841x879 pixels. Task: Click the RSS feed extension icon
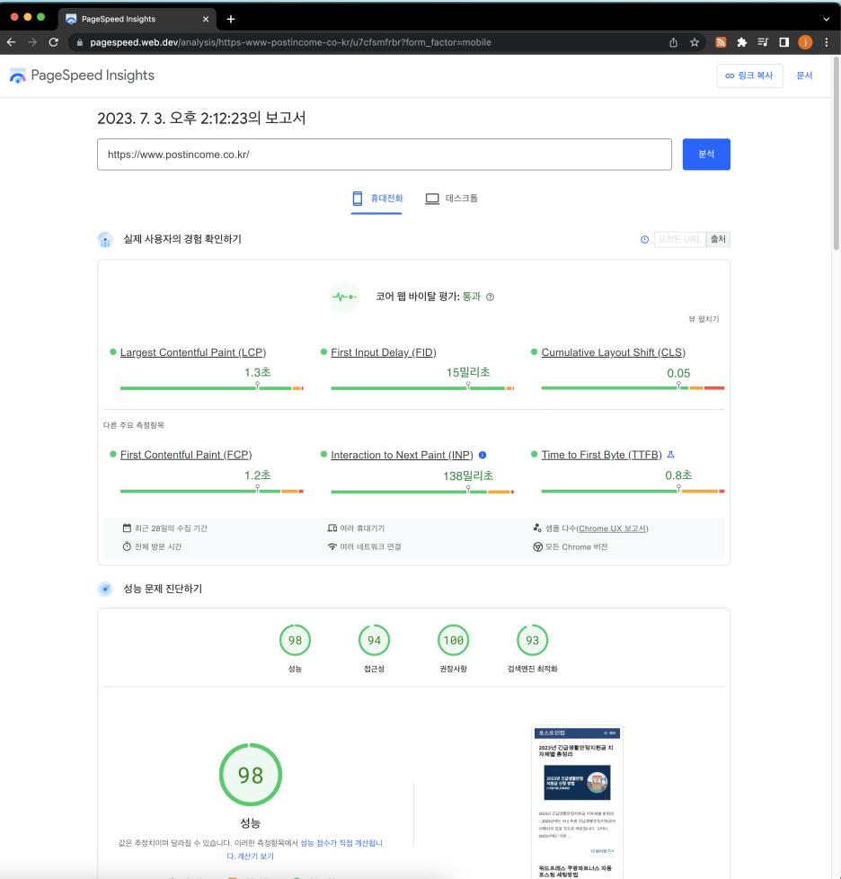[721, 42]
